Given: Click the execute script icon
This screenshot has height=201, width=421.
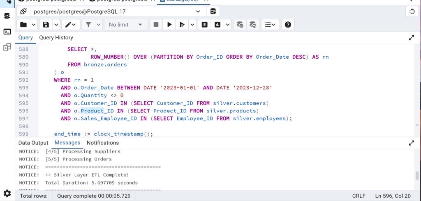Looking at the screenshot, I should [x=182, y=25].
